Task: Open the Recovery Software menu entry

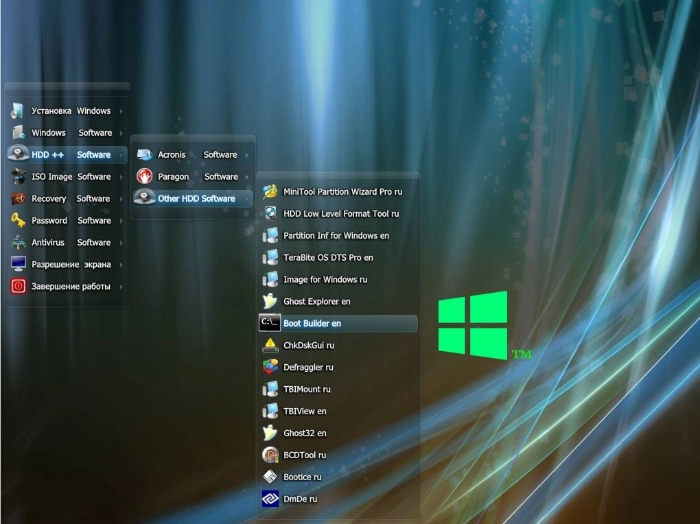Action: coord(67,199)
